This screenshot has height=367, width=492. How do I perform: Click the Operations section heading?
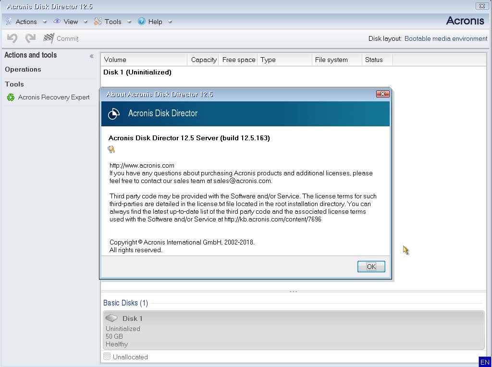tap(23, 69)
